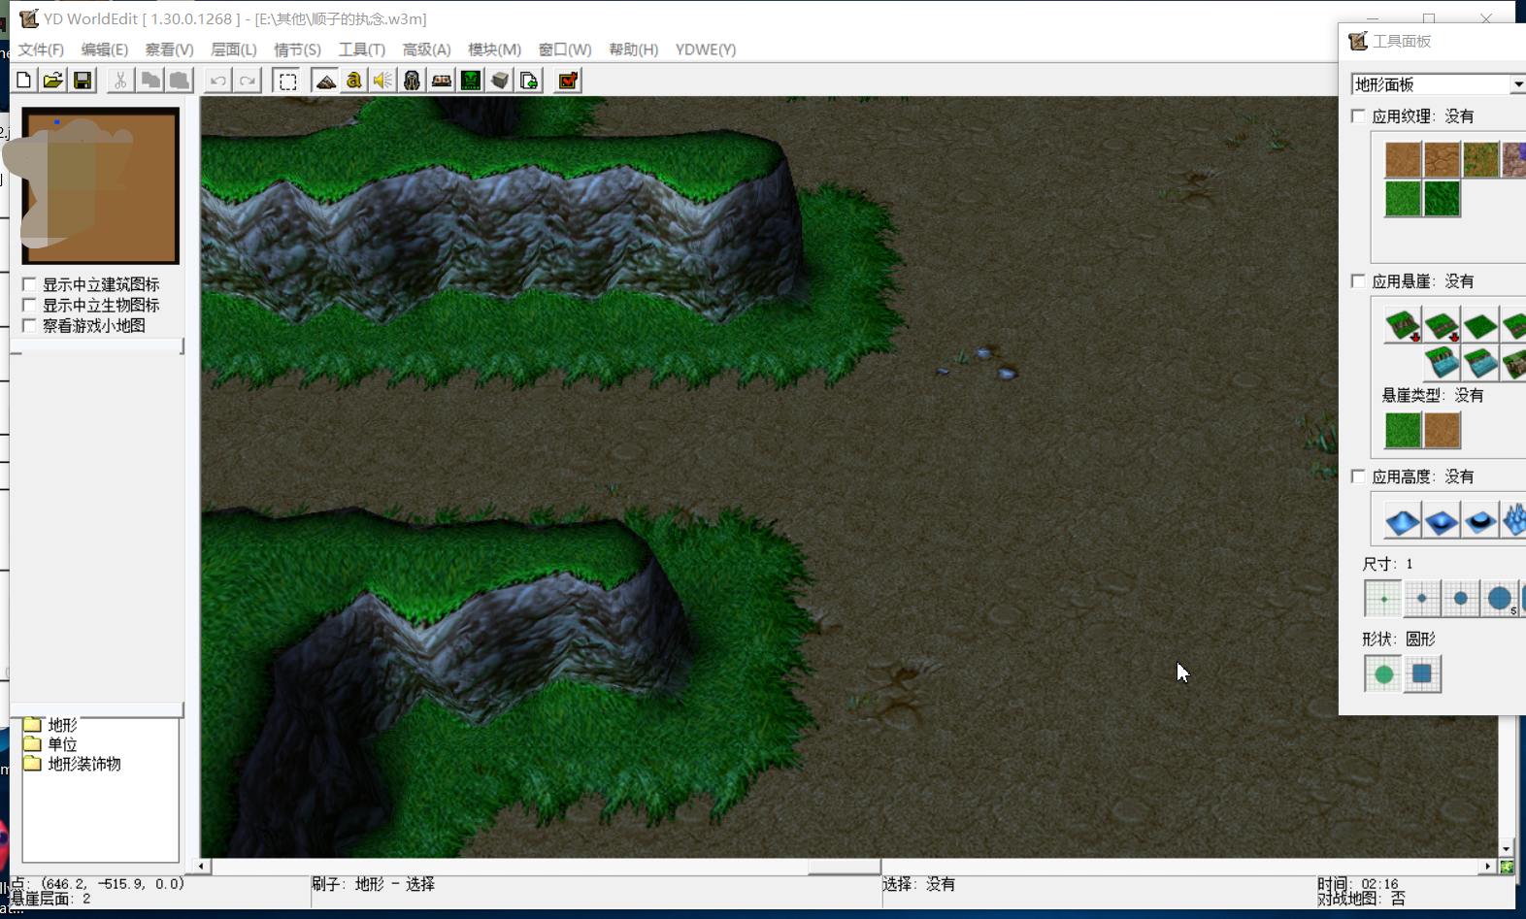
Task: Open the 情节(S) menu
Action: pos(297,49)
